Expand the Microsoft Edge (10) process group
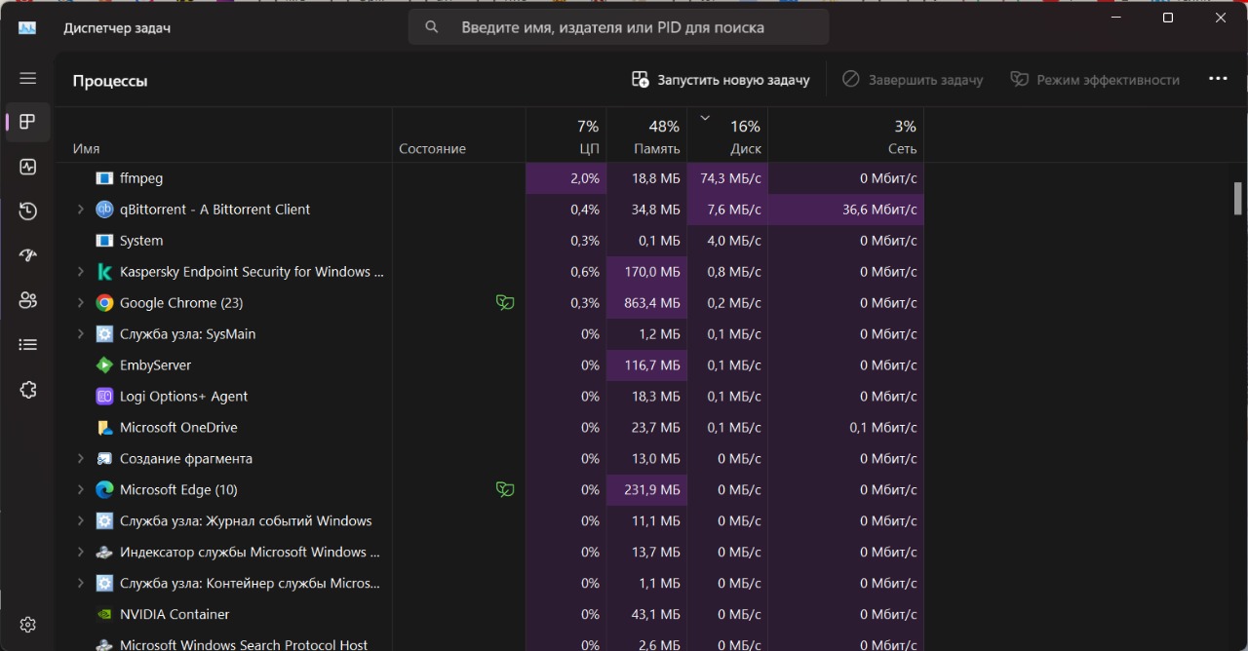The height and width of the screenshot is (651, 1248). [81, 490]
